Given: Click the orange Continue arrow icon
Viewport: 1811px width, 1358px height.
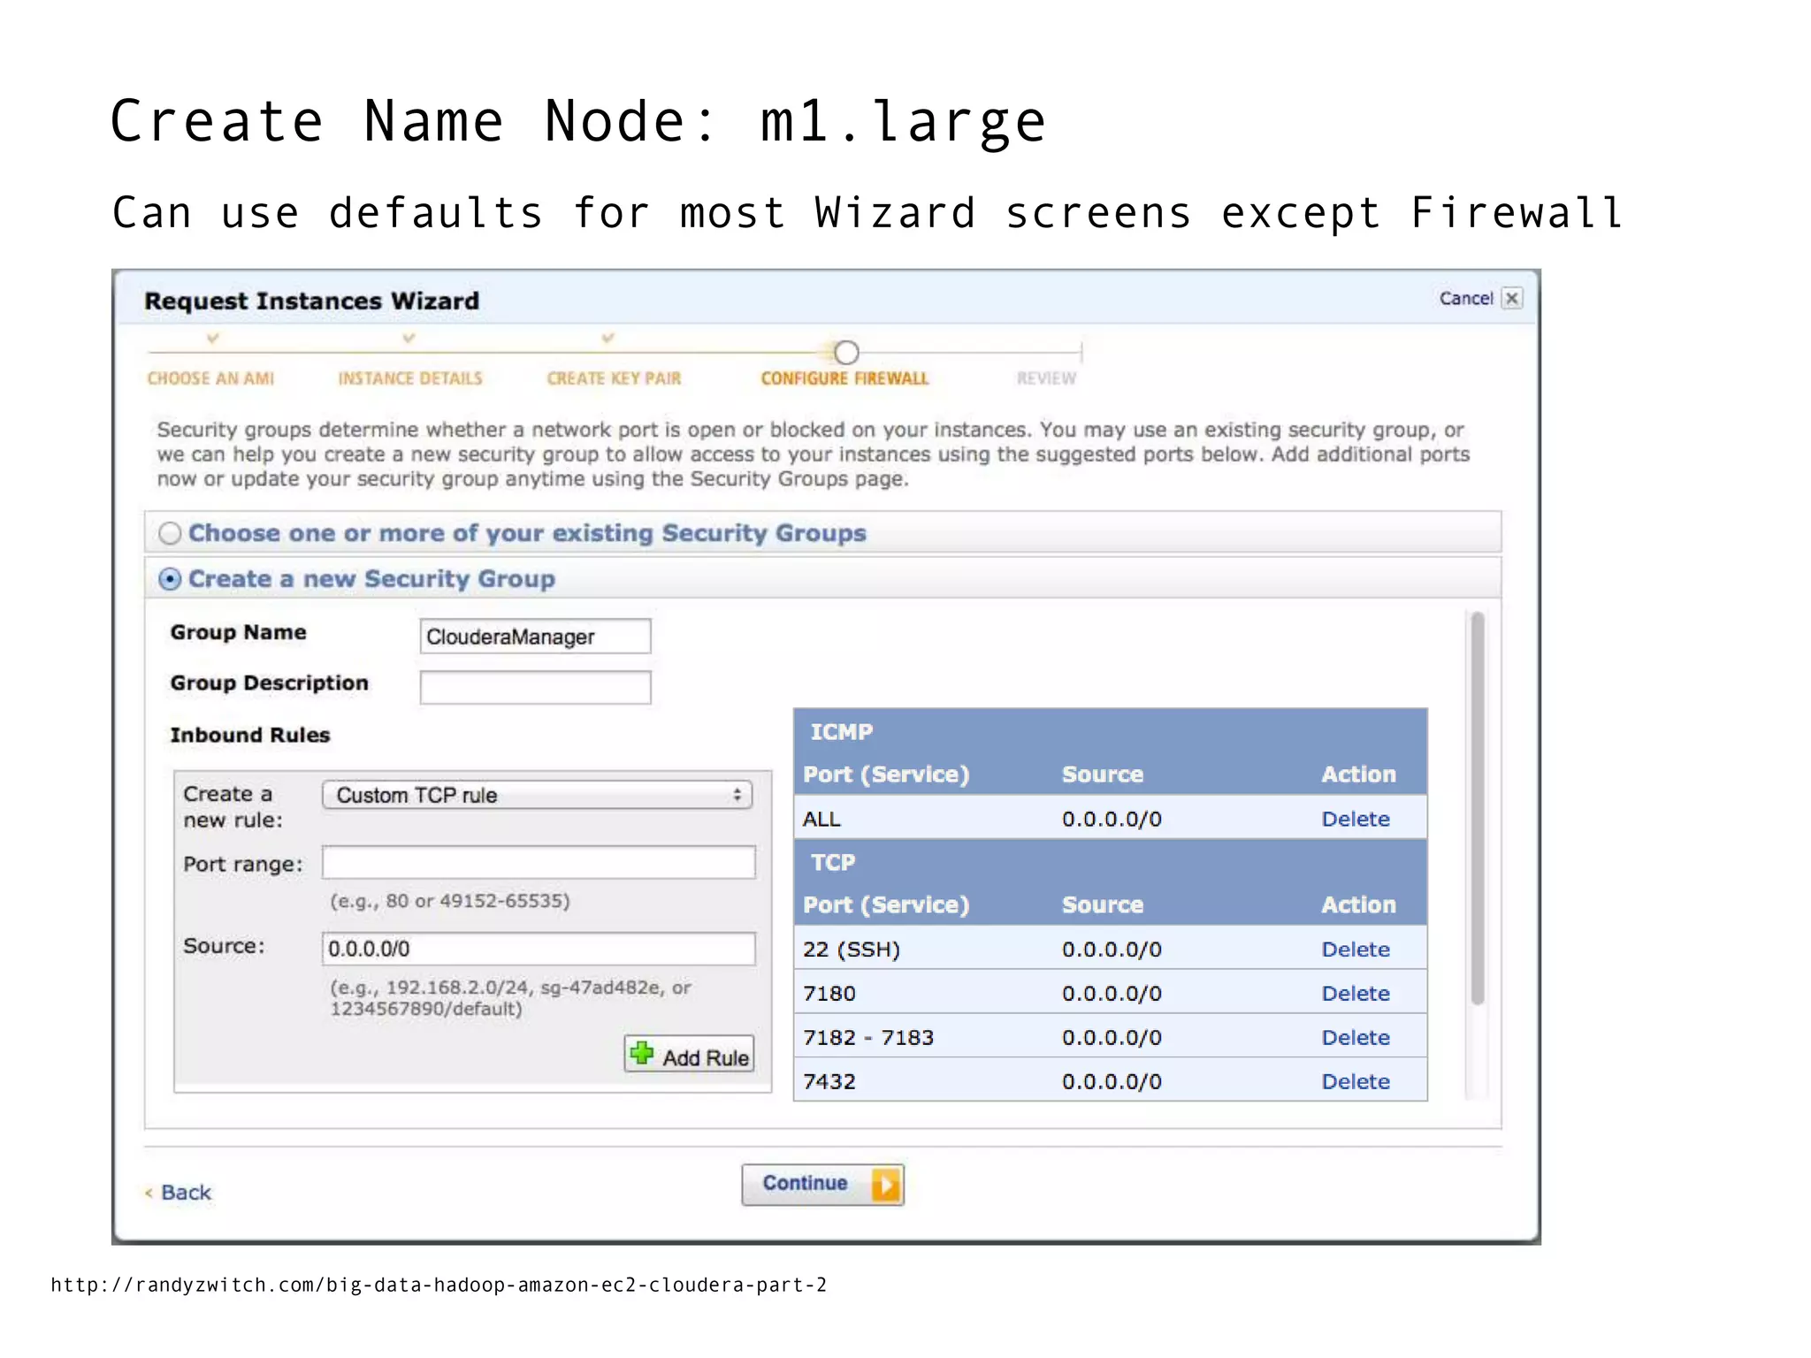Looking at the screenshot, I should click(886, 1185).
